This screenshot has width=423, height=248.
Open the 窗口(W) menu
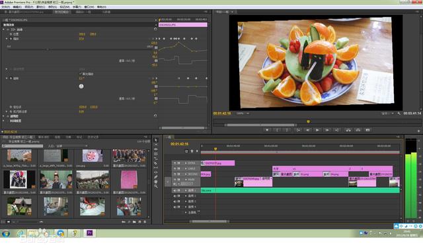89,7
